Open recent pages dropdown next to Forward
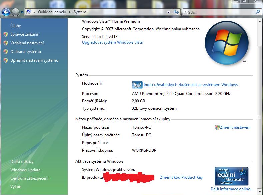Viewport: 263px width, 195px height. coord(22,12)
